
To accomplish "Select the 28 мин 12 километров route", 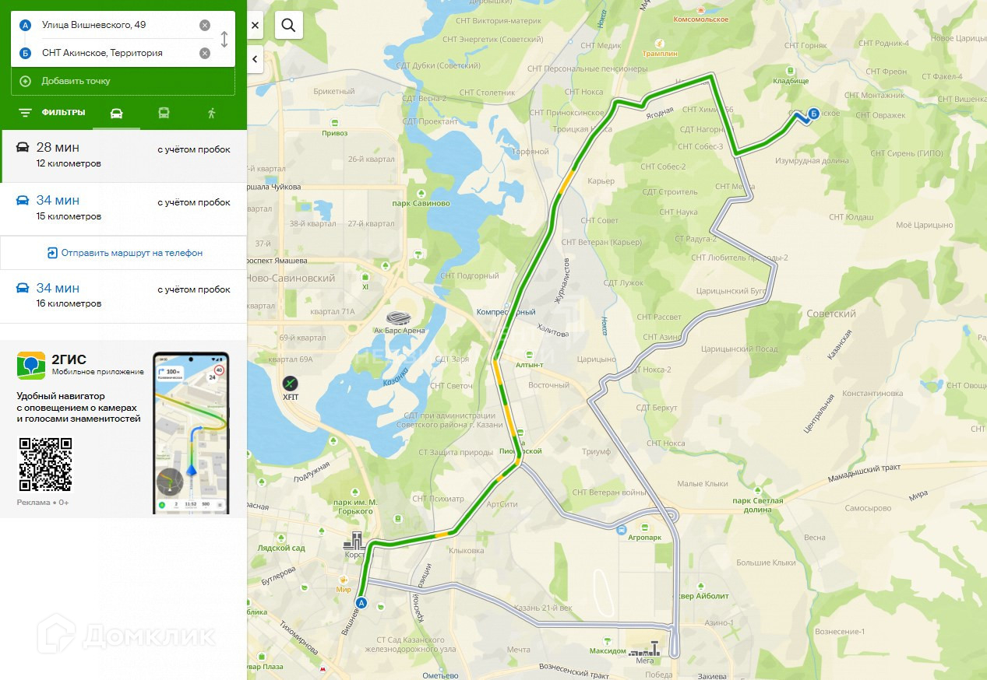I will (x=123, y=156).
